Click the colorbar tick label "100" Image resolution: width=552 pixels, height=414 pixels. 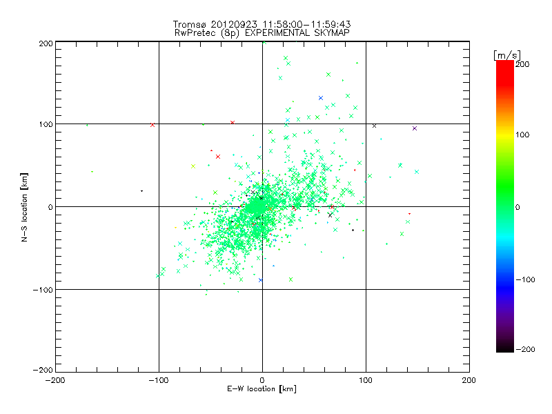click(522, 135)
